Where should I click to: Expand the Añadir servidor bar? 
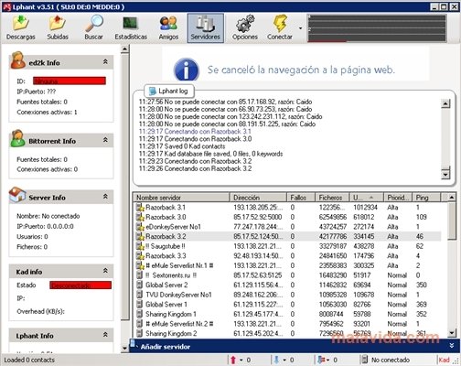click(x=452, y=346)
